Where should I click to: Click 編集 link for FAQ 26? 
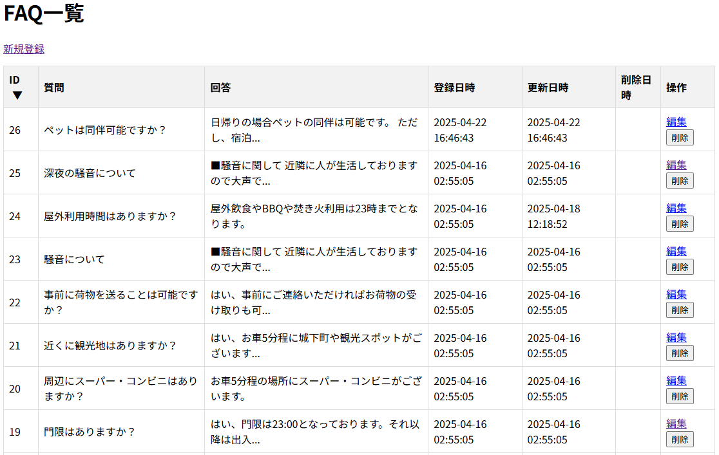pyautogui.click(x=676, y=122)
